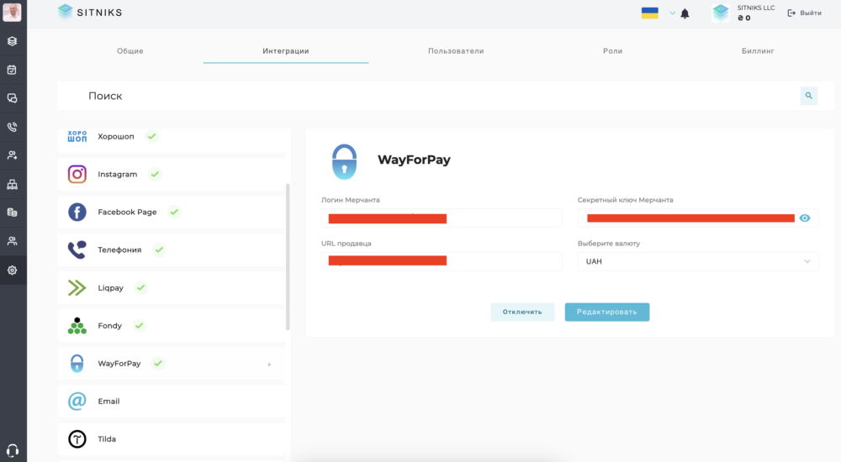Open the calendar tasks sidebar icon

pyautogui.click(x=12, y=70)
